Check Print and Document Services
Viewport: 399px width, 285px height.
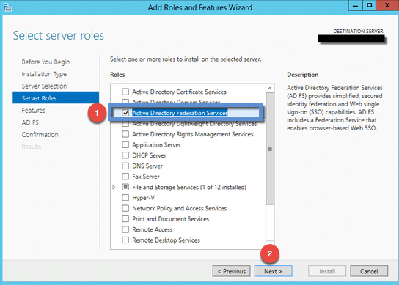click(125, 219)
